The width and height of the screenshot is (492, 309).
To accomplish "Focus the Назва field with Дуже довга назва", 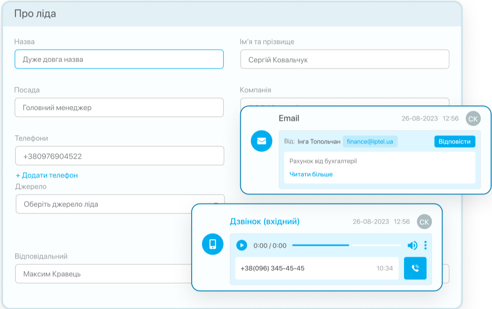I will coord(119,59).
